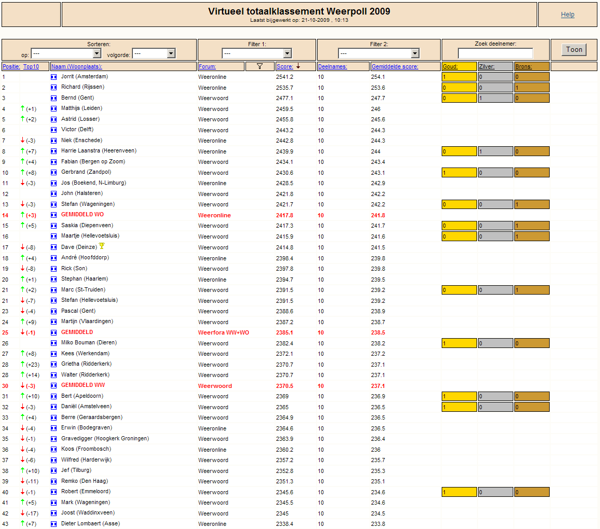Viewport: 600px width, 529px height.
Task: Click the down arrow next to Score header
Action: click(x=298, y=66)
